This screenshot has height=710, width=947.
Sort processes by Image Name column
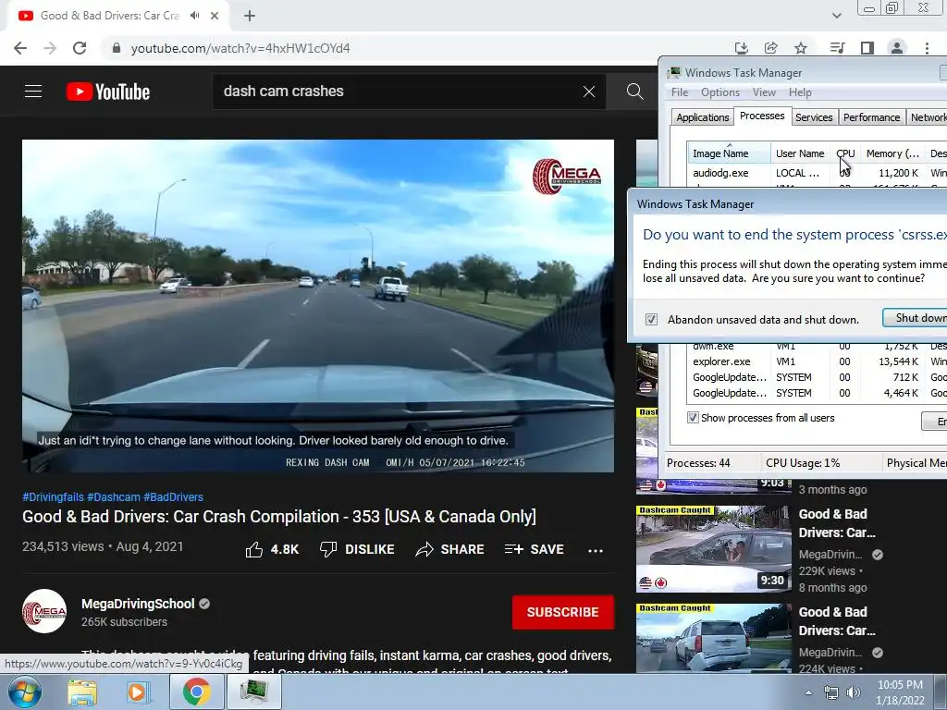click(729, 153)
